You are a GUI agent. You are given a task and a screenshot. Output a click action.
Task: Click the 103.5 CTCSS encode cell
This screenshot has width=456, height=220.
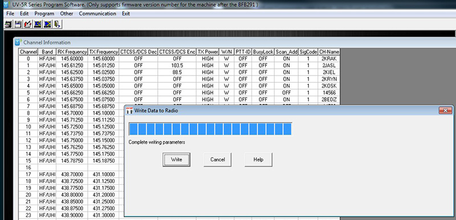(177, 65)
